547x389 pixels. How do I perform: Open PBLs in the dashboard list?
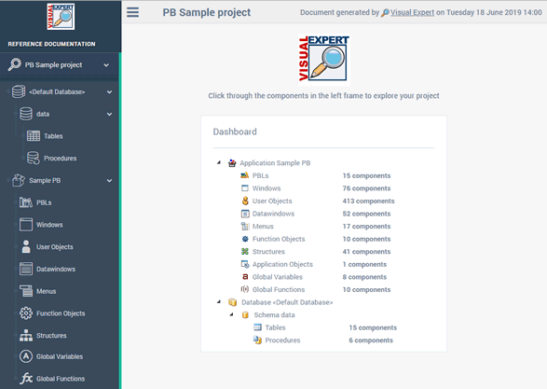pos(260,175)
